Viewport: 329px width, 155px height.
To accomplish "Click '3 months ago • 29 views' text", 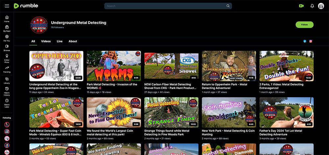I will 273,139.
